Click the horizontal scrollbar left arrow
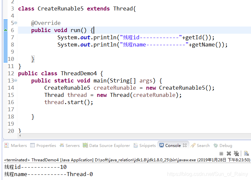The width and height of the screenshot is (251, 180). [x=20, y=136]
